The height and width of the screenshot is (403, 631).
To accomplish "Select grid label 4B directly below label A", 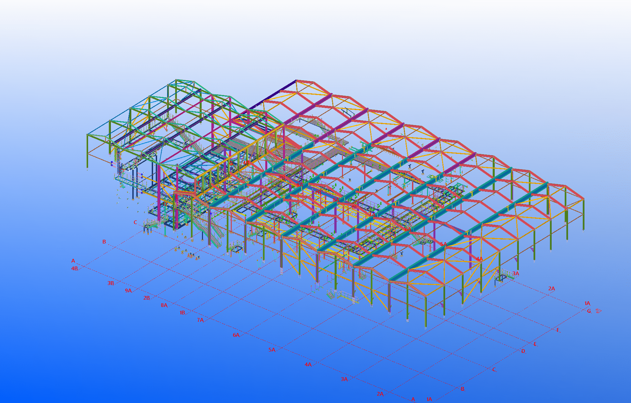I will pyautogui.click(x=74, y=269).
